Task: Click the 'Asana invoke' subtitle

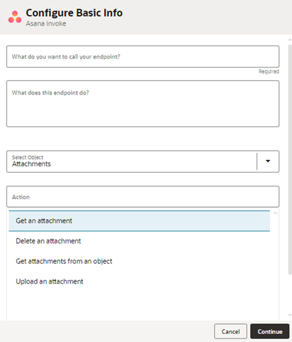Action: tap(46, 24)
